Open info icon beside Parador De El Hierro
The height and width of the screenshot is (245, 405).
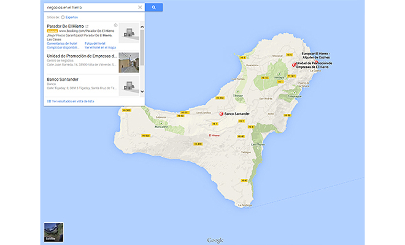(x=115, y=25)
